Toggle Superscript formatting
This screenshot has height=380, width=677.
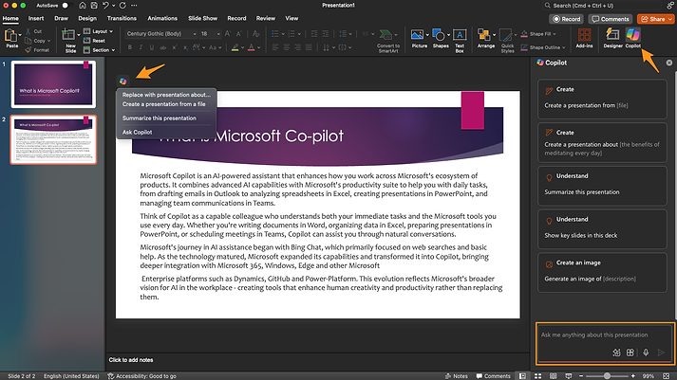pos(174,47)
